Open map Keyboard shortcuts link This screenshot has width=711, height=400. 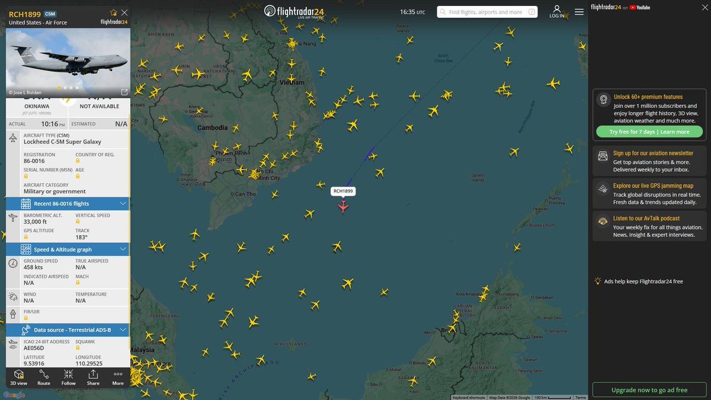click(468, 398)
